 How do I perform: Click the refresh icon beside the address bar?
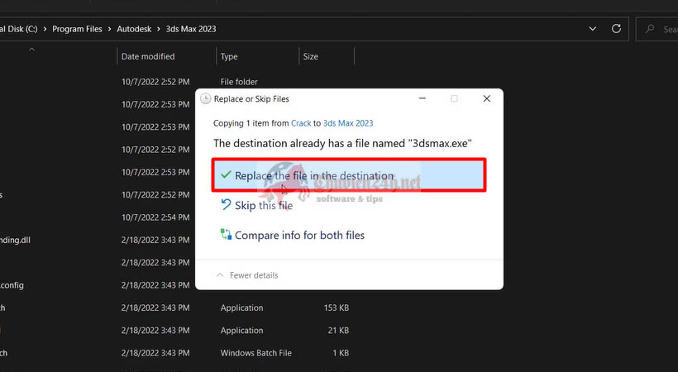pyautogui.click(x=616, y=29)
